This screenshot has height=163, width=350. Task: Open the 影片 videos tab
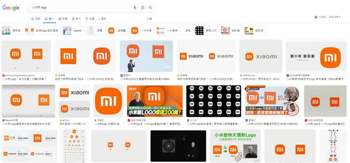pos(76,19)
